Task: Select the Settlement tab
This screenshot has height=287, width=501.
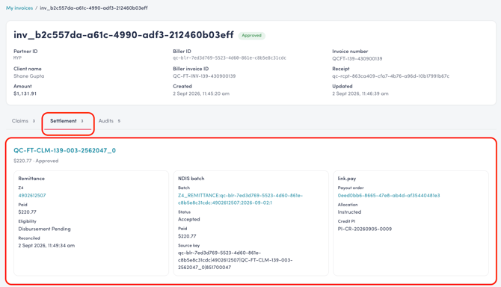Action: click(x=67, y=121)
